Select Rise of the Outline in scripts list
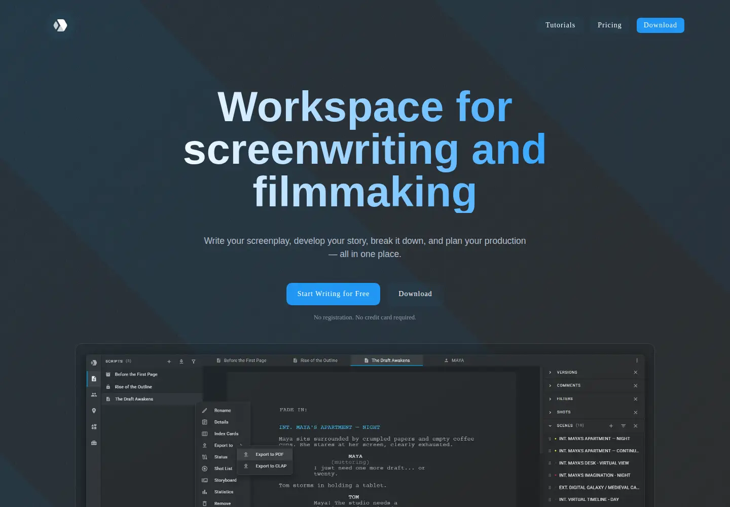 [x=152, y=387]
